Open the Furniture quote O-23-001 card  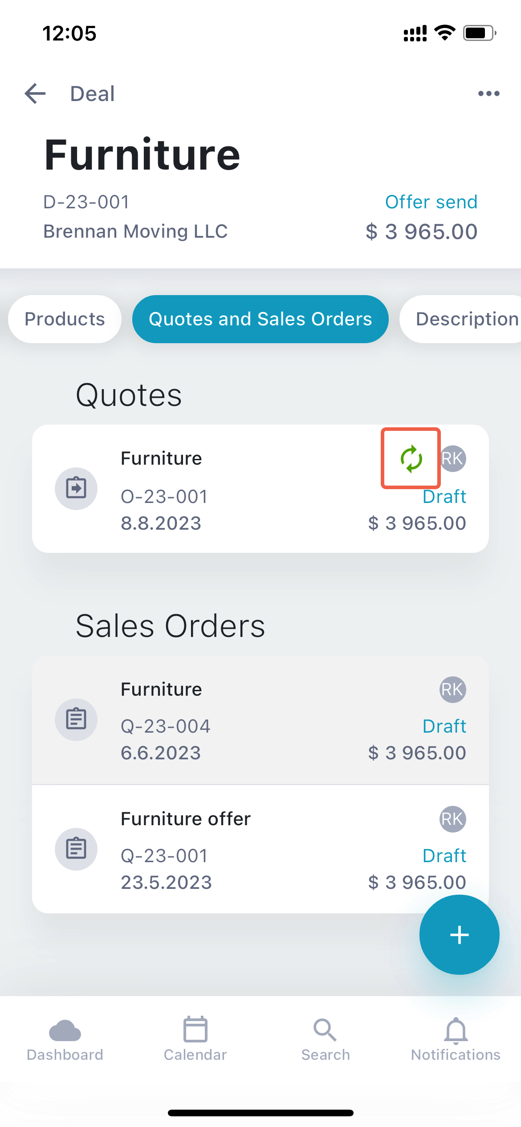(x=260, y=489)
